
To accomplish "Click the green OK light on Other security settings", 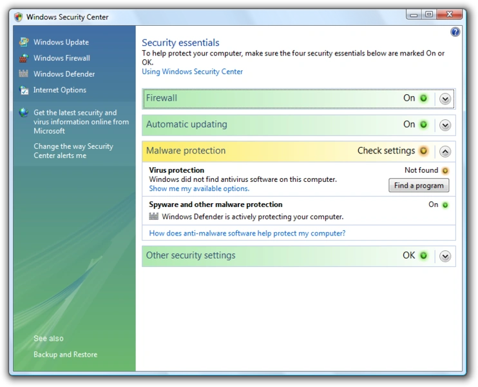I will (423, 255).
